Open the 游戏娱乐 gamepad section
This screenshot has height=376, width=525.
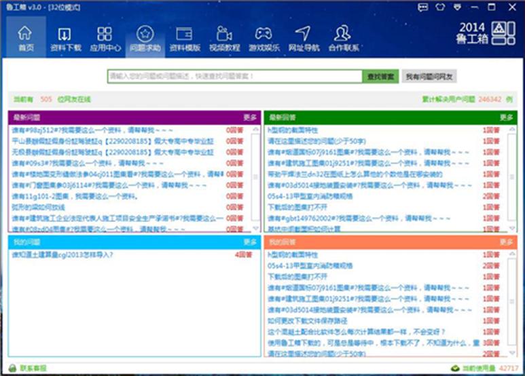coord(264,38)
